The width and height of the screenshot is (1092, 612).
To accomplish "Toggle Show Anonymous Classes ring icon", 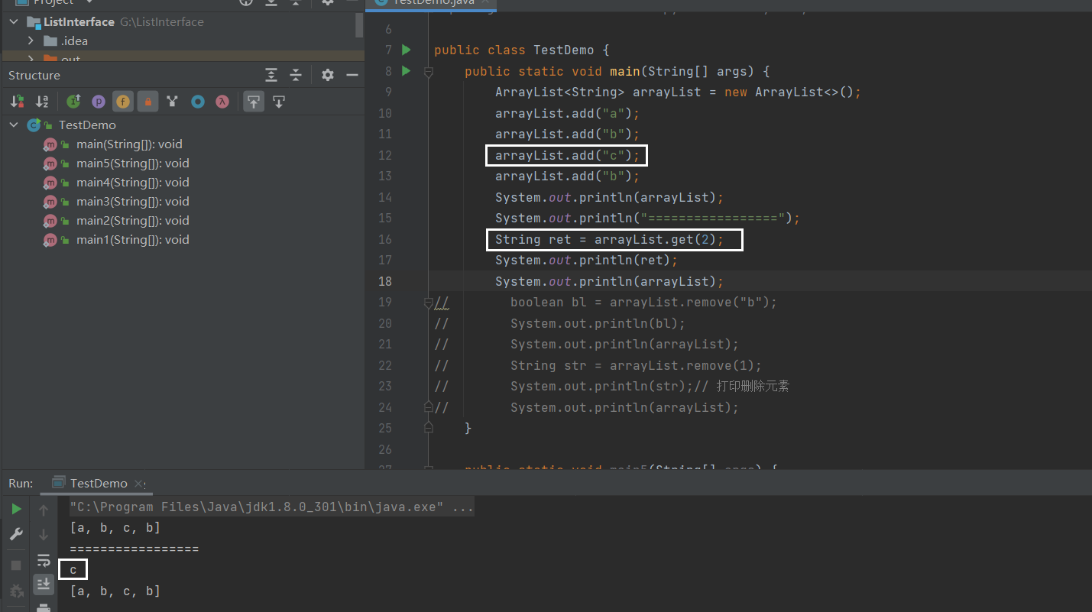I will pos(198,101).
